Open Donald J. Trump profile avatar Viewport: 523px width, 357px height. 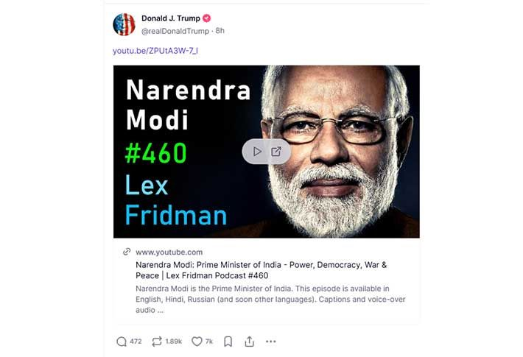click(x=124, y=24)
